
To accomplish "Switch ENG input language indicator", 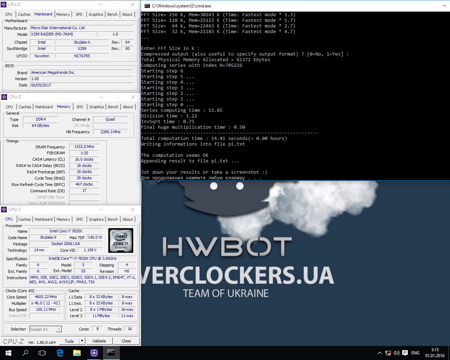I will pyautogui.click(x=415, y=353).
